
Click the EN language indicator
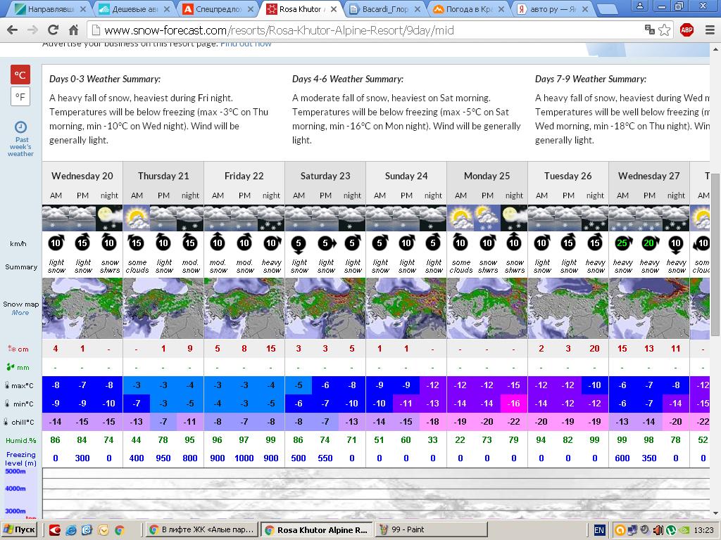coord(599,530)
